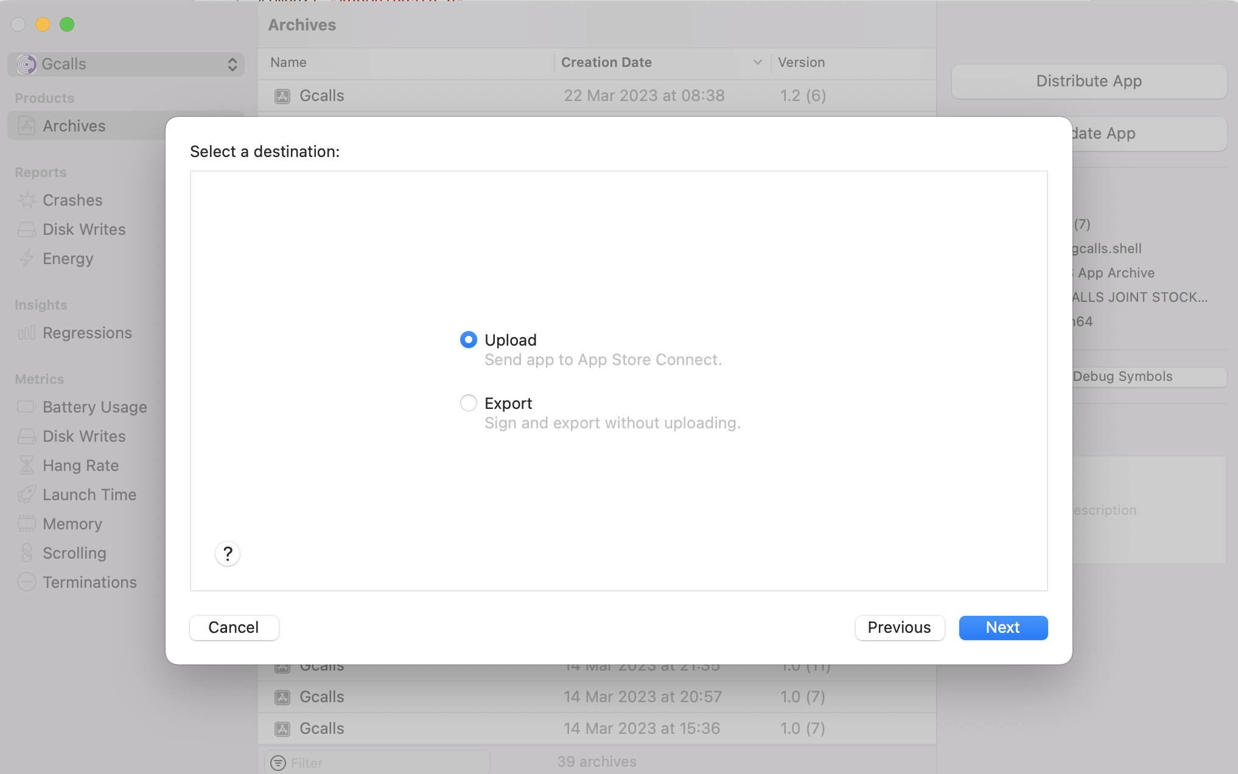Open Scrolling metrics in sidebar

click(74, 553)
